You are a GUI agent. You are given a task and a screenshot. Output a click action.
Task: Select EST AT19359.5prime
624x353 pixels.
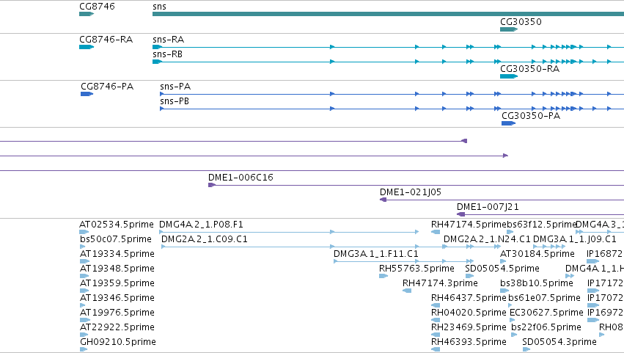point(117,283)
